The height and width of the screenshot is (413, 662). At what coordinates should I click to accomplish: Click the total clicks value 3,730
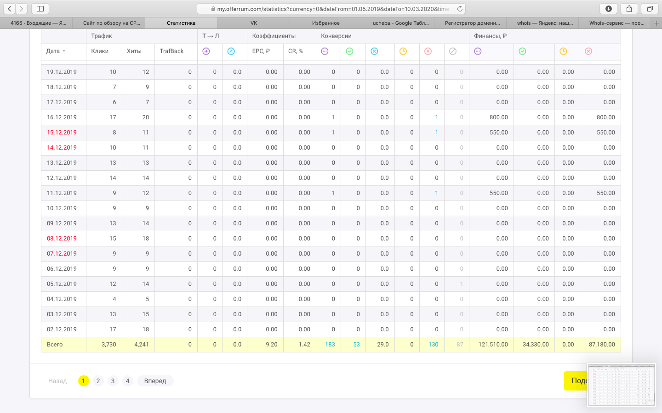pos(109,345)
